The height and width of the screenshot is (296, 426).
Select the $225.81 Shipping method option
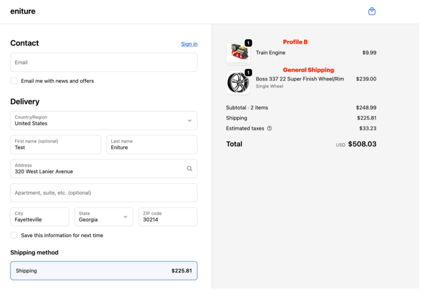click(x=104, y=270)
